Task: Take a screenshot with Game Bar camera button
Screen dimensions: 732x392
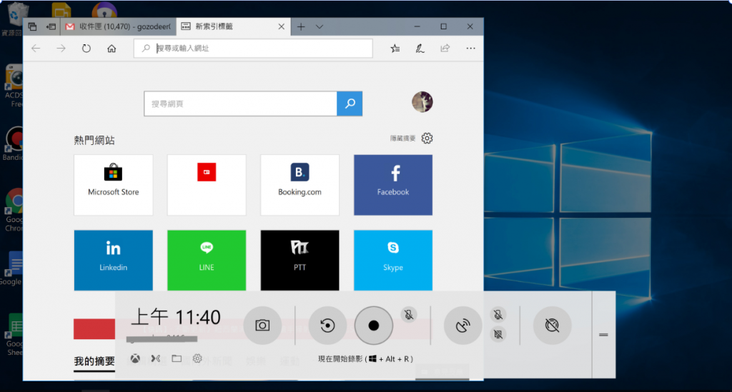Action: (x=262, y=326)
